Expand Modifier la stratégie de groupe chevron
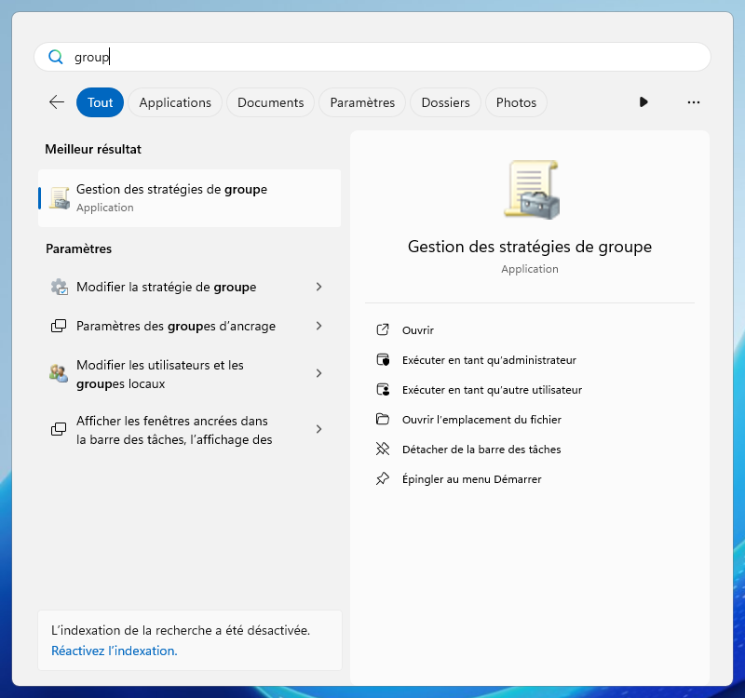 318,287
